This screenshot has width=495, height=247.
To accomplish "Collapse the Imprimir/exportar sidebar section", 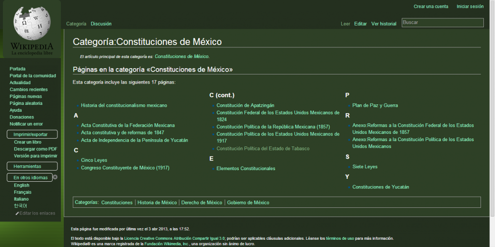I will pos(32,134).
